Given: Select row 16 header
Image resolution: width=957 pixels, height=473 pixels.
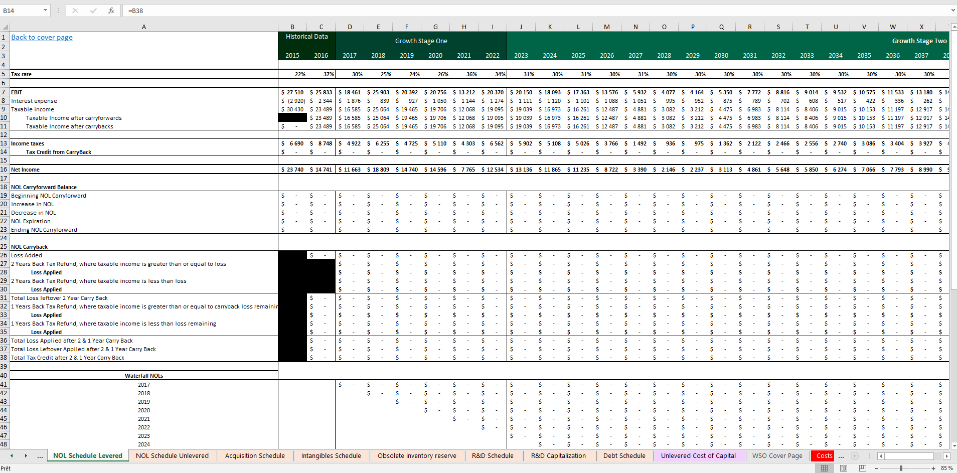Looking at the screenshot, I should coord(5,170).
